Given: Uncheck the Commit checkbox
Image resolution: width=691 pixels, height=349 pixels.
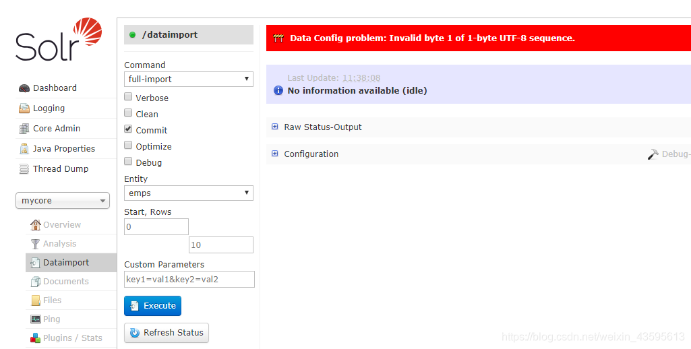Looking at the screenshot, I should (x=128, y=129).
